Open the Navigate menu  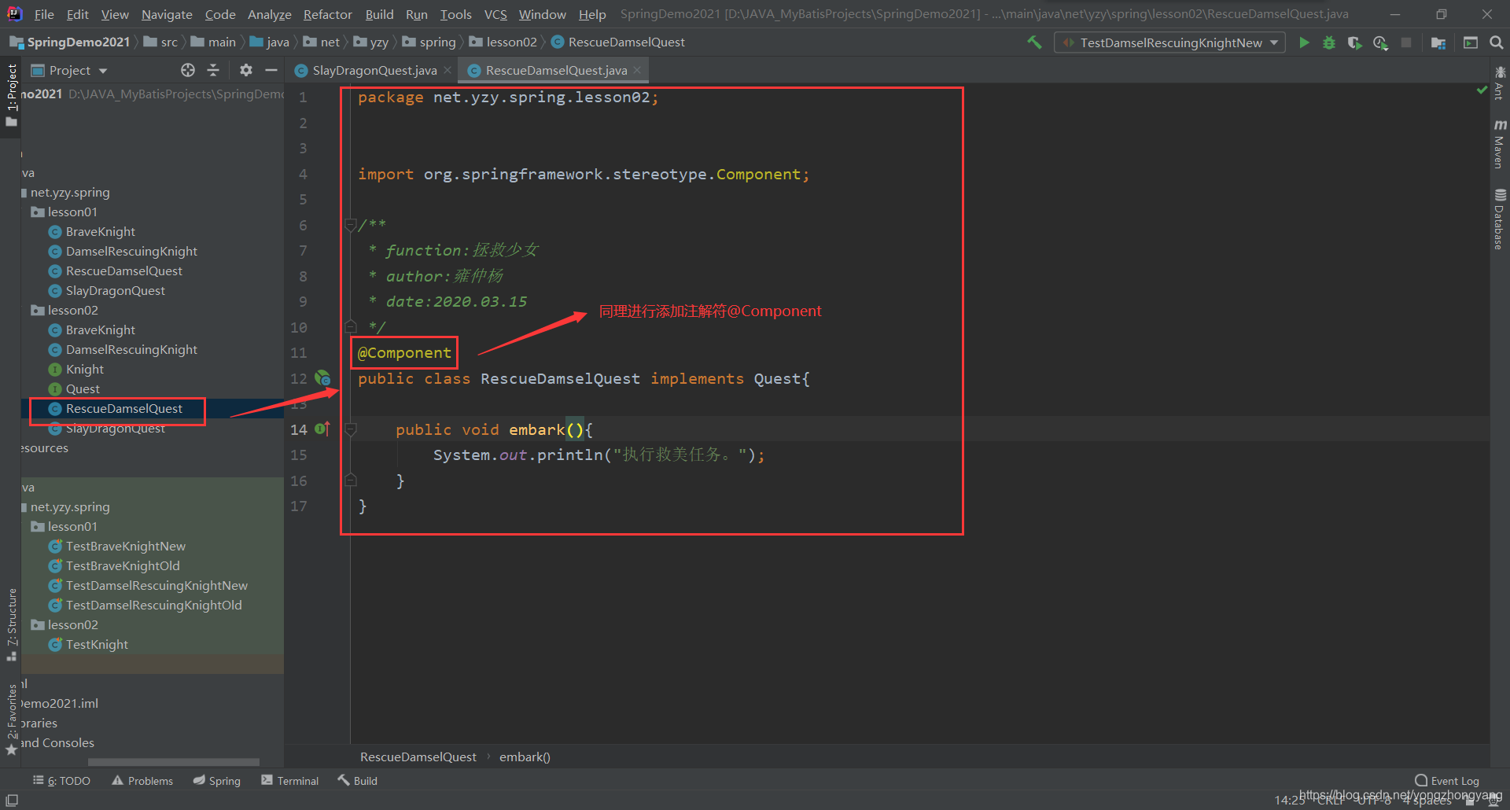click(167, 14)
